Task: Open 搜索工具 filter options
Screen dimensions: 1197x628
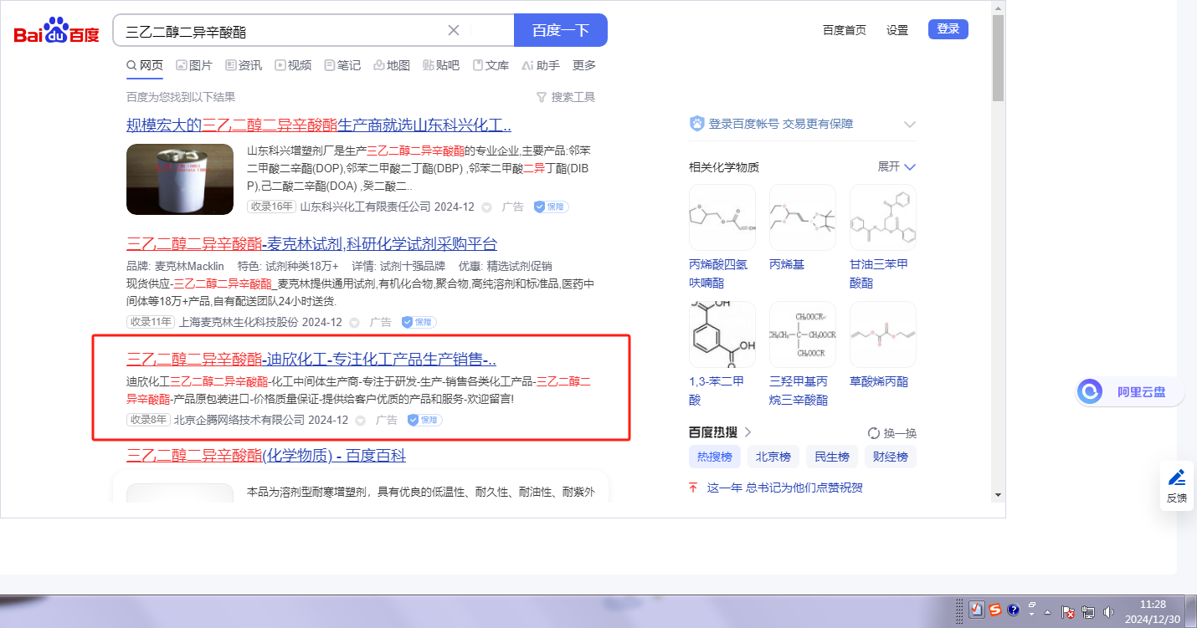Action: pyautogui.click(x=565, y=97)
